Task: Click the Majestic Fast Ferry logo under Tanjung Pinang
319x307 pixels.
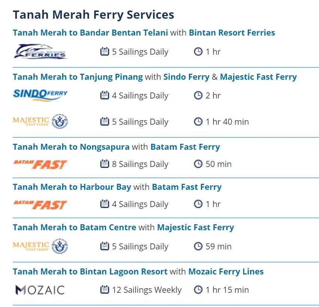Action: coord(40,121)
